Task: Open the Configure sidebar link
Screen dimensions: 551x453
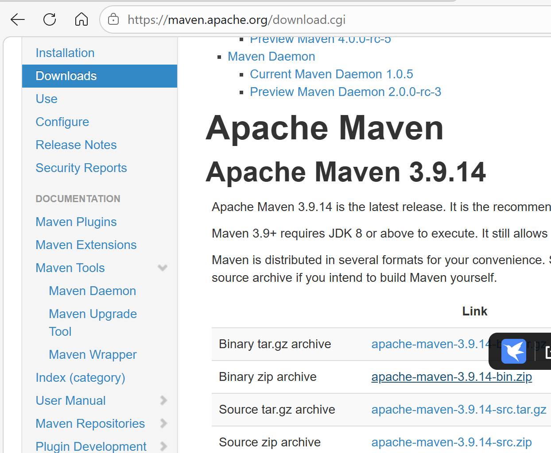Action: point(62,122)
